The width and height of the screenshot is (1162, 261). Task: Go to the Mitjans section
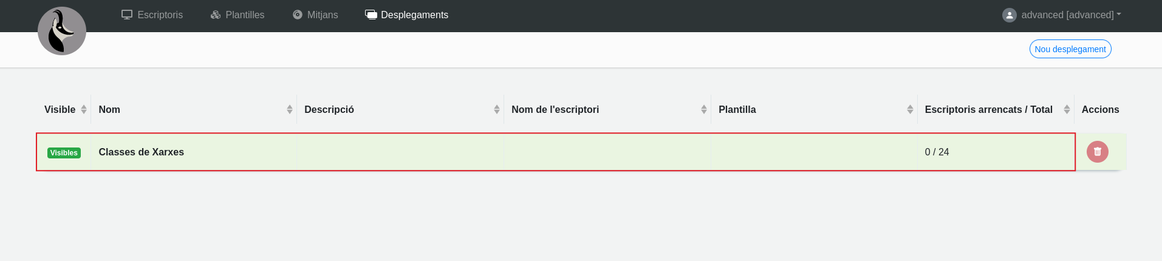pos(323,15)
